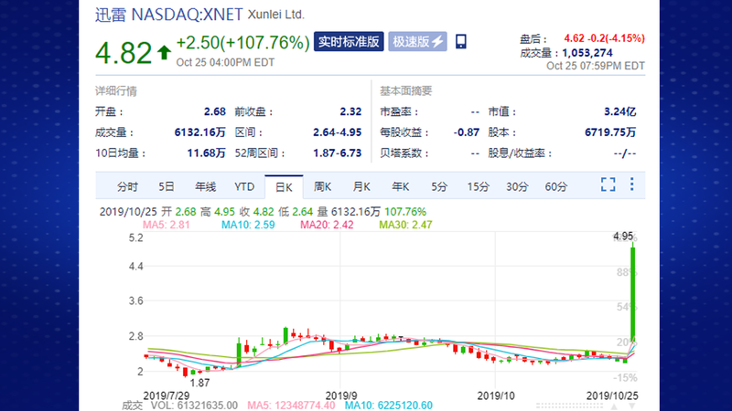Viewport: 732px width, 411px height.
Task: Select the 5日 five-day tab
Action: (166, 187)
